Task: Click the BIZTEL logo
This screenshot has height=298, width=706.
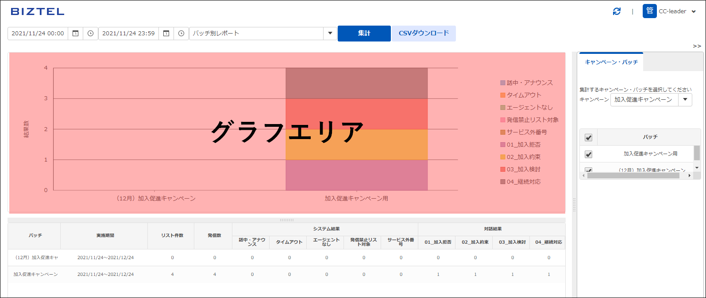Action: (38, 12)
